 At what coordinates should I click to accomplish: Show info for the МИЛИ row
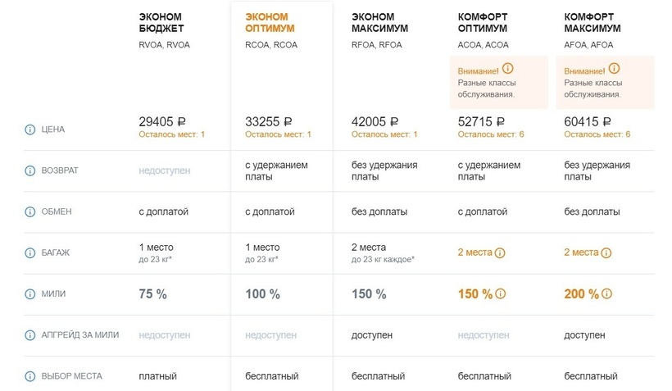30,293
